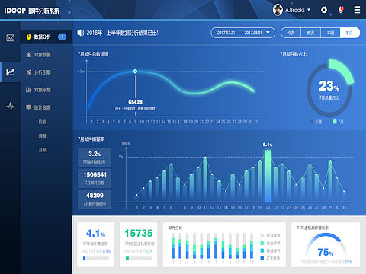
Task: Click the cyan legend swatch in mail analysis
Action: [262, 250]
